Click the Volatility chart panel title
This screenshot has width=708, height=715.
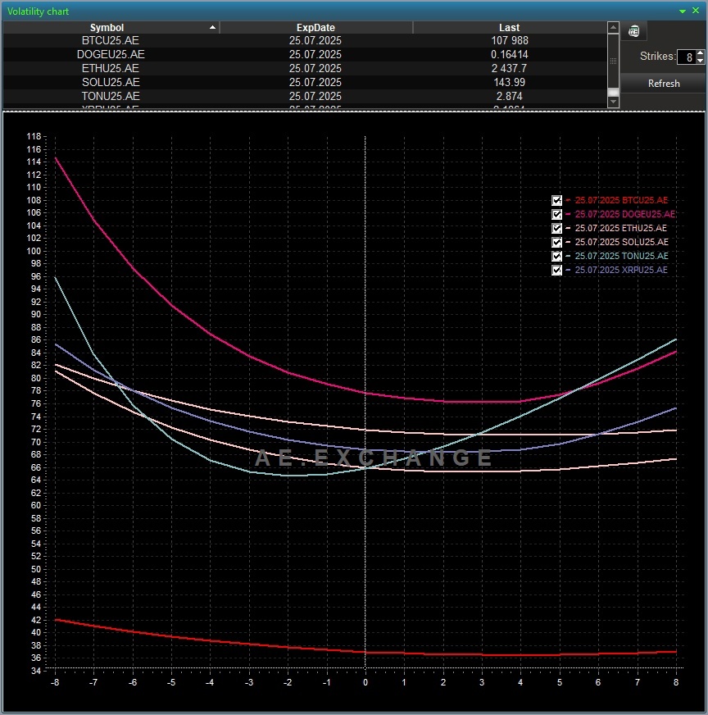38,11
